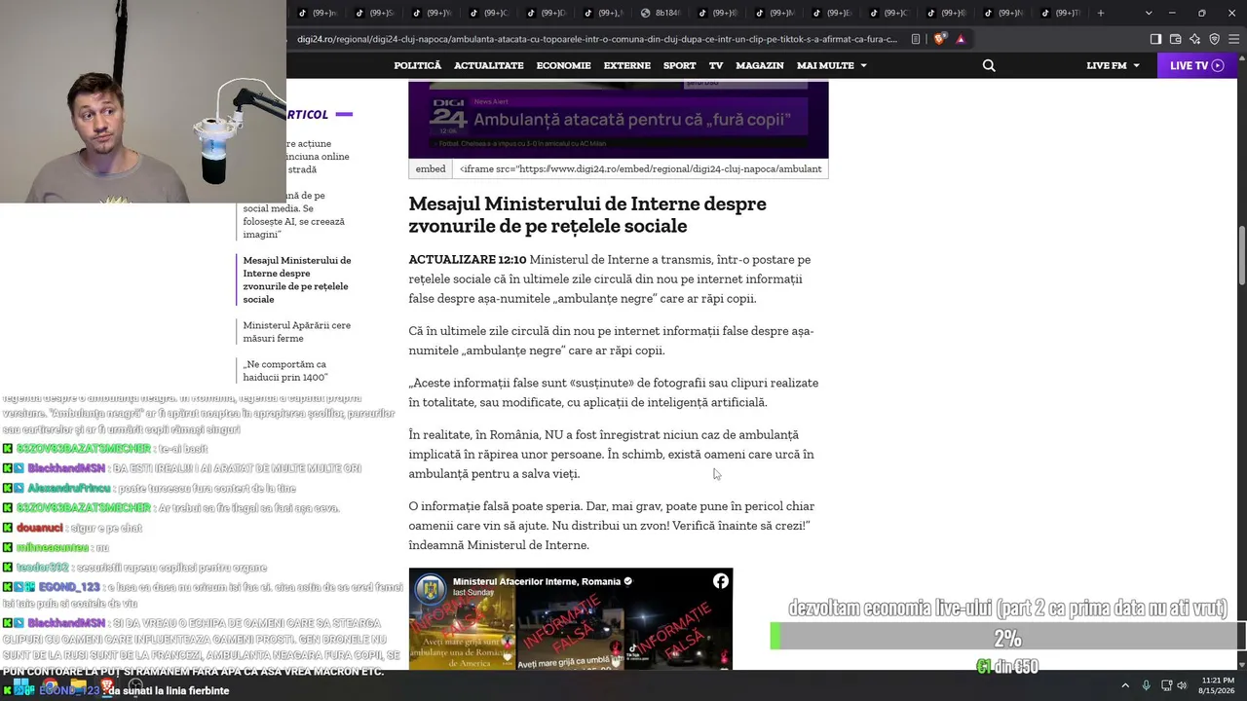1247x701 pixels.
Task: Open Brave Shields panel in address bar
Action: coord(939,39)
